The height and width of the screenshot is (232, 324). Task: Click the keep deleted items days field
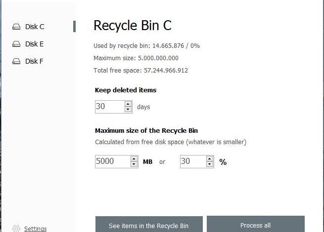coord(109,107)
